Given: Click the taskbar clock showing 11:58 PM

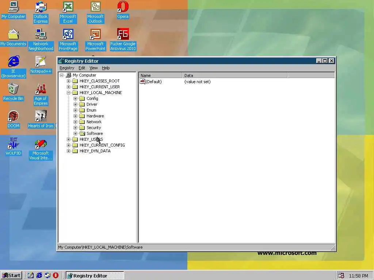Looking at the screenshot, I should click(358, 276).
